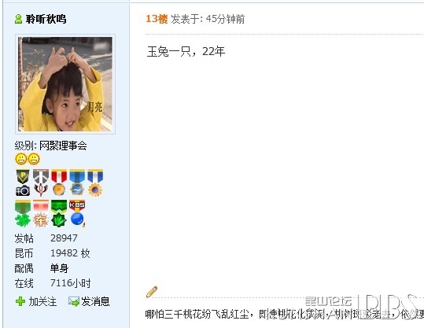Click the blue ribbon sun medal
The image size is (424, 328).
[x=95, y=182]
